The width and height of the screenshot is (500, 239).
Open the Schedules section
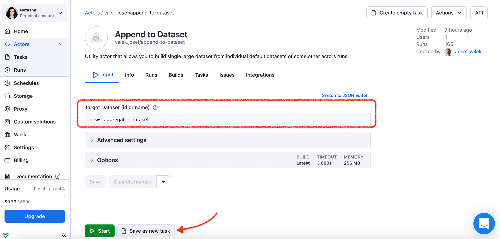click(x=26, y=83)
